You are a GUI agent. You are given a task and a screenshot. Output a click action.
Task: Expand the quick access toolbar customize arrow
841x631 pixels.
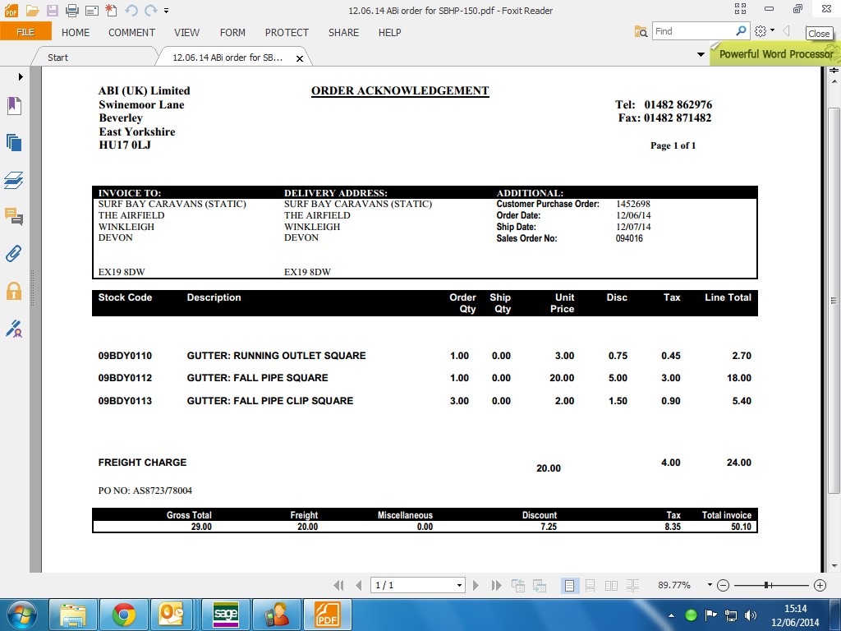(167, 11)
